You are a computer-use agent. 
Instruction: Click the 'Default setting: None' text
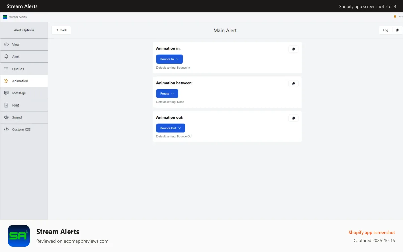coord(170,102)
